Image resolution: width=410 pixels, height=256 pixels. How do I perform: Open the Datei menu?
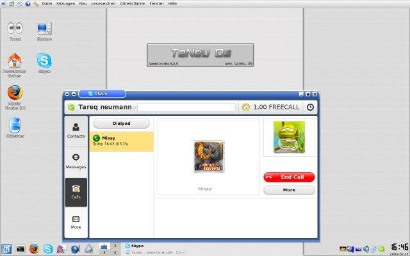pos(47,4)
